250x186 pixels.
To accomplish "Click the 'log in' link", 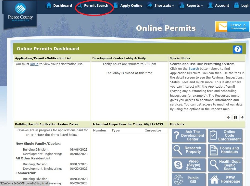I will (x=34, y=64).
